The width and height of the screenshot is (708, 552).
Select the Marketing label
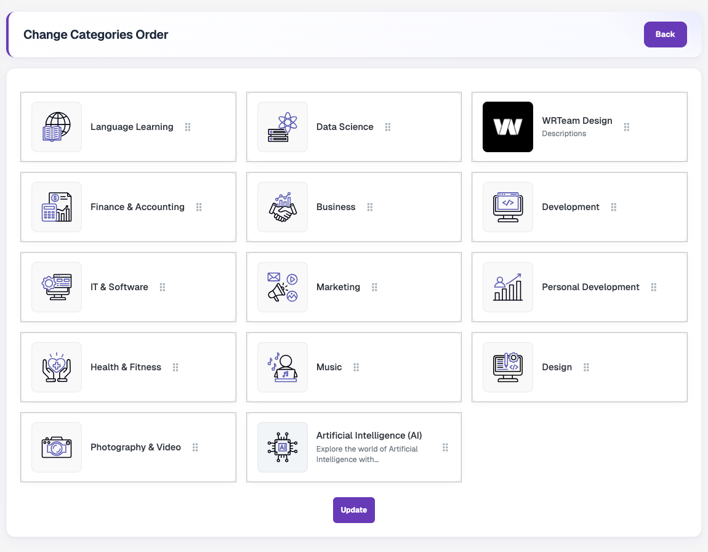click(338, 287)
